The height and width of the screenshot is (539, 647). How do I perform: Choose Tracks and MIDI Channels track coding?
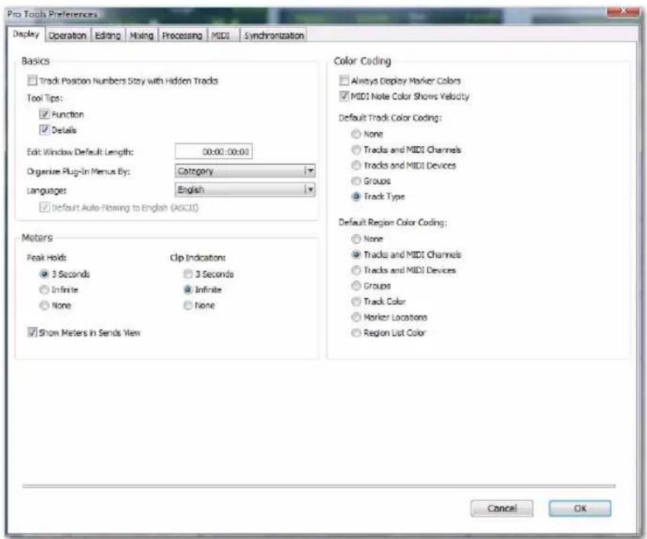pyautogui.click(x=356, y=150)
